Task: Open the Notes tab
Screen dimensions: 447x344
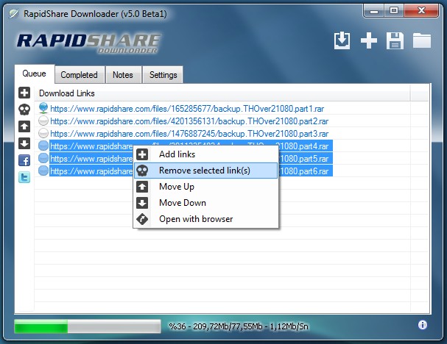Action: [123, 75]
